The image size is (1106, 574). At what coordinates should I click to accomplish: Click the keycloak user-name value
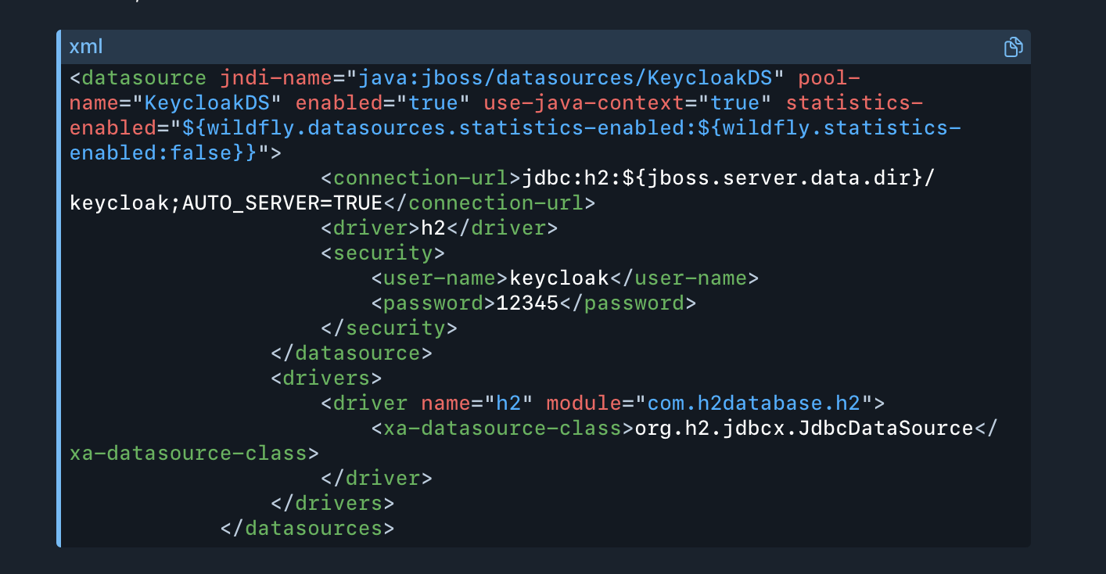(x=558, y=278)
